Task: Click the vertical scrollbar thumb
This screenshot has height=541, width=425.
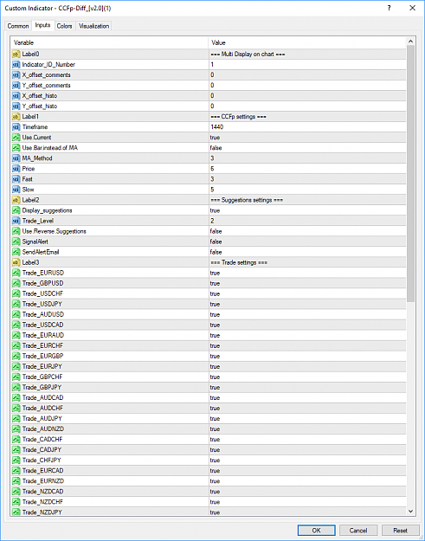Action: 410,173
